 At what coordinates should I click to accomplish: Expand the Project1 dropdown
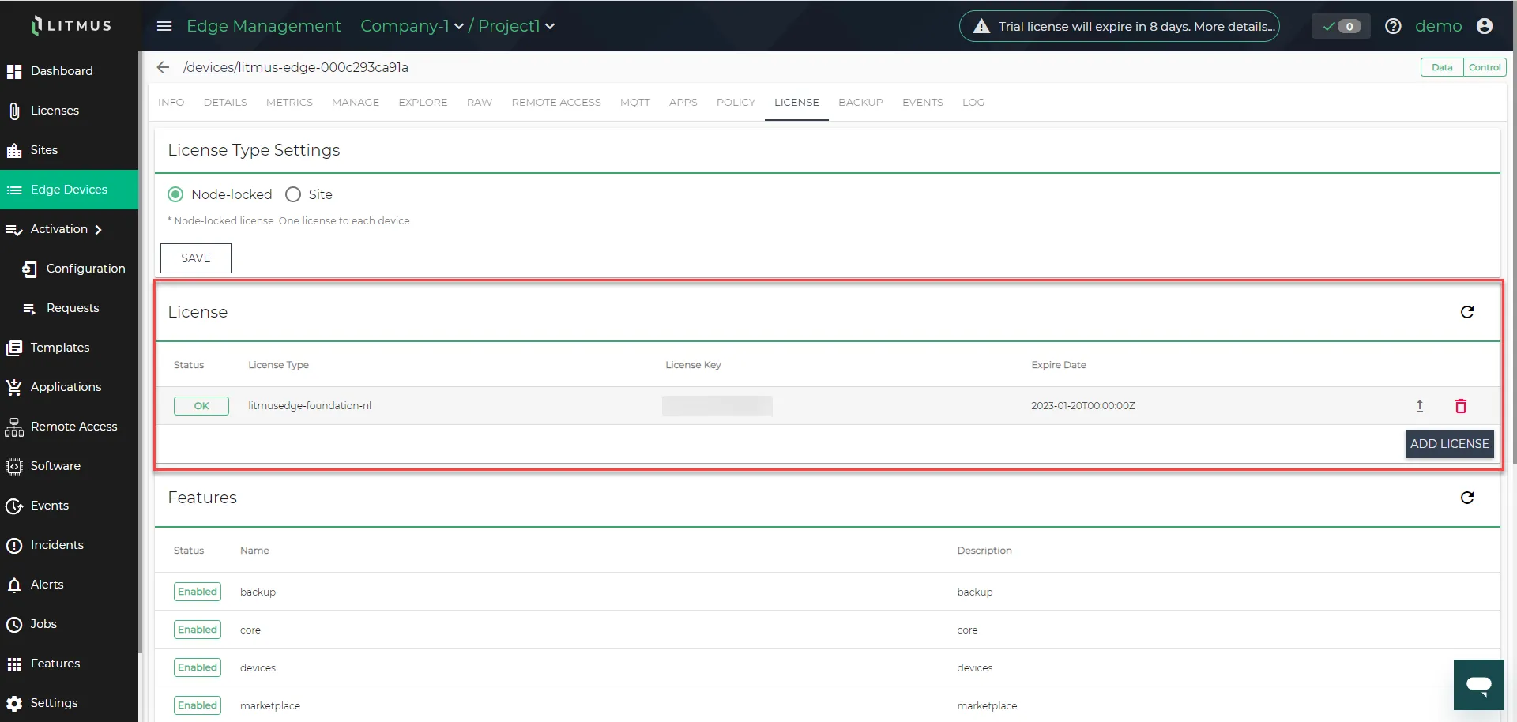point(516,26)
